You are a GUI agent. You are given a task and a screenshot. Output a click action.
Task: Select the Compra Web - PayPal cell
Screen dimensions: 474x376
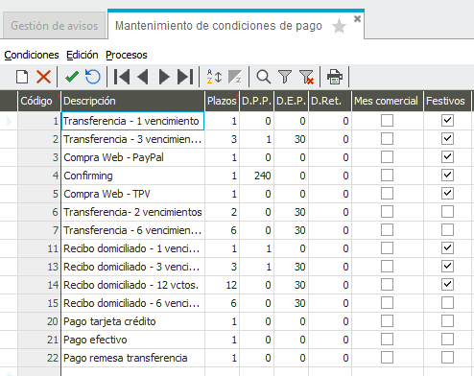[x=132, y=157]
